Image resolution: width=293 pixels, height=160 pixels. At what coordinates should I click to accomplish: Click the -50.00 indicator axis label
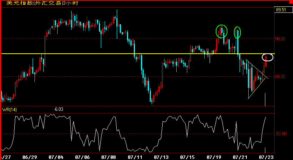tap(280, 134)
